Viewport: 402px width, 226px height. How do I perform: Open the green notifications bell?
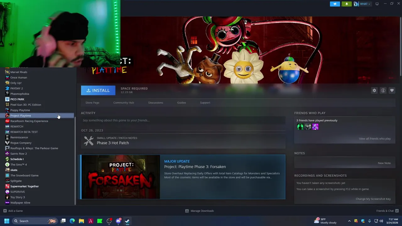(x=347, y=4)
